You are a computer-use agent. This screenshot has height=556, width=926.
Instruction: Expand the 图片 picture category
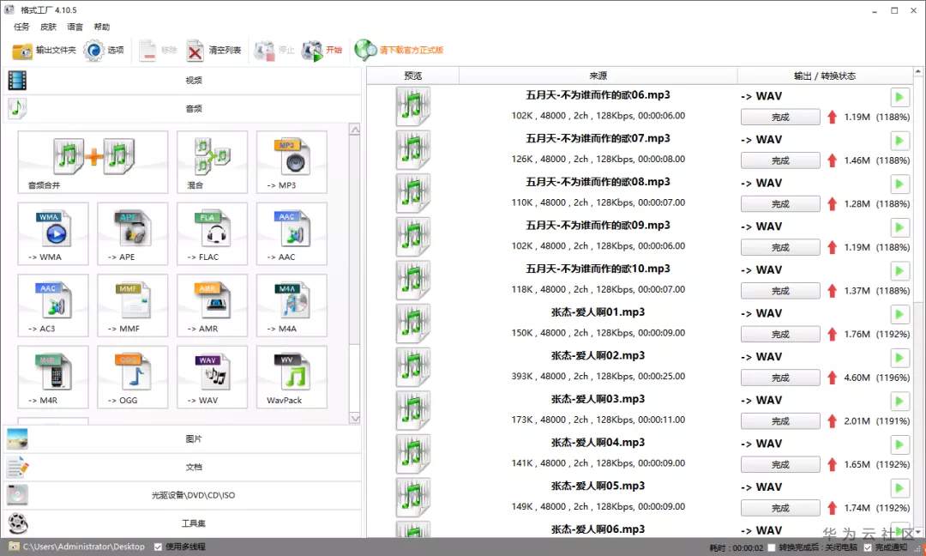183,439
